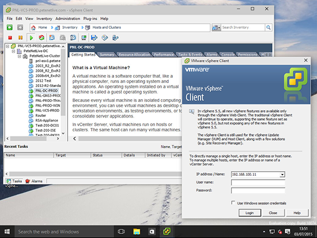Click the Search the web and Windows box

(64, 232)
